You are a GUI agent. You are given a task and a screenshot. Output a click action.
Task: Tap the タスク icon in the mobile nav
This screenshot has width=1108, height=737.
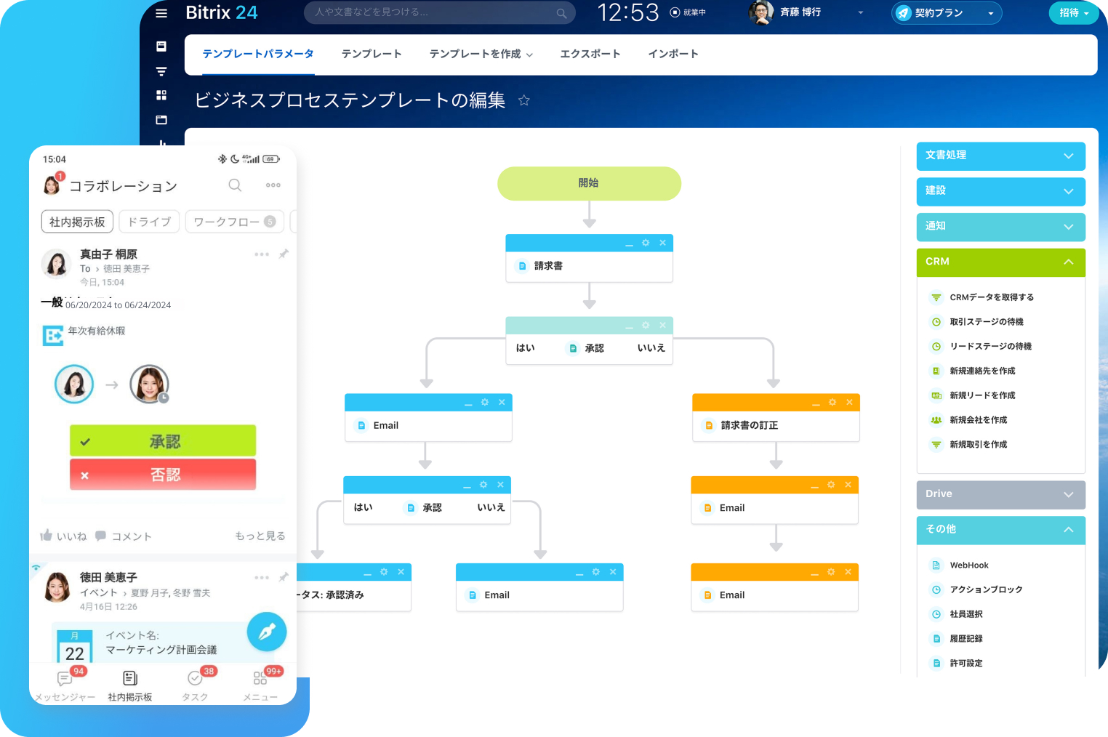click(194, 679)
